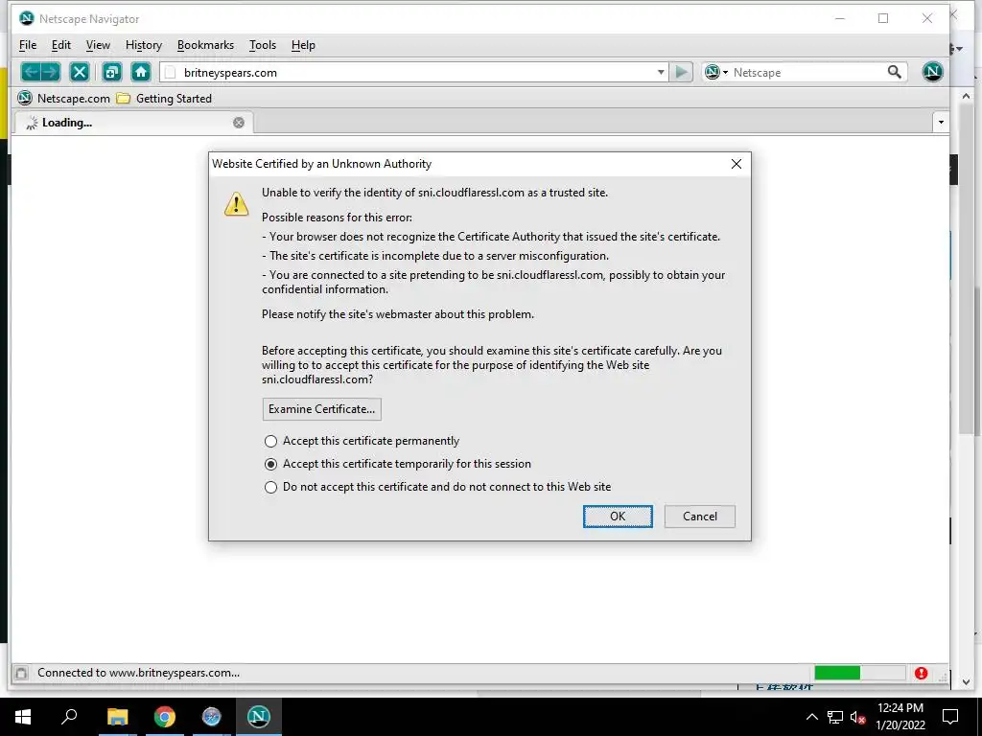
Task: Go back with the left arrow button
Action: (x=31, y=72)
